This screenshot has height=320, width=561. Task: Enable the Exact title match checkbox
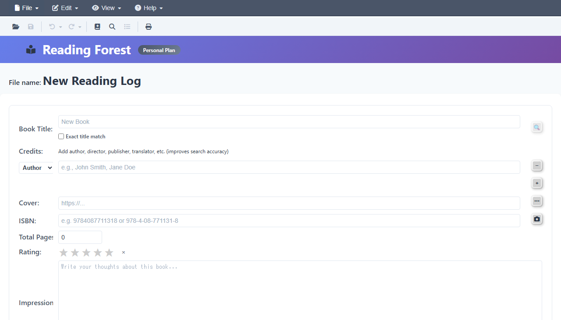(x=61, y=137)
